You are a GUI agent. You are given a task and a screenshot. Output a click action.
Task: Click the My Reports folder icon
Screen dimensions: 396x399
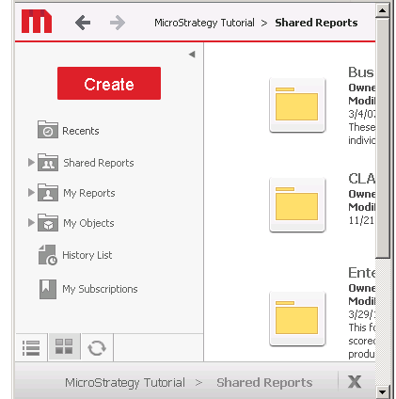click(x=48, y=192)
